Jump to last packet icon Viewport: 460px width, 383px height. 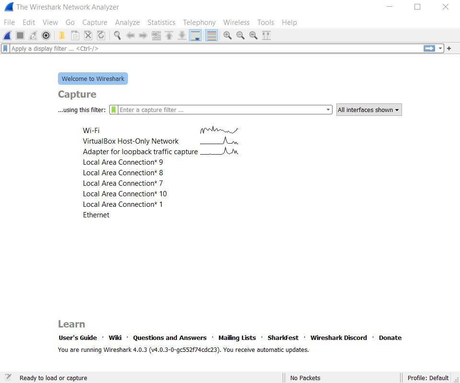point(182,35)
